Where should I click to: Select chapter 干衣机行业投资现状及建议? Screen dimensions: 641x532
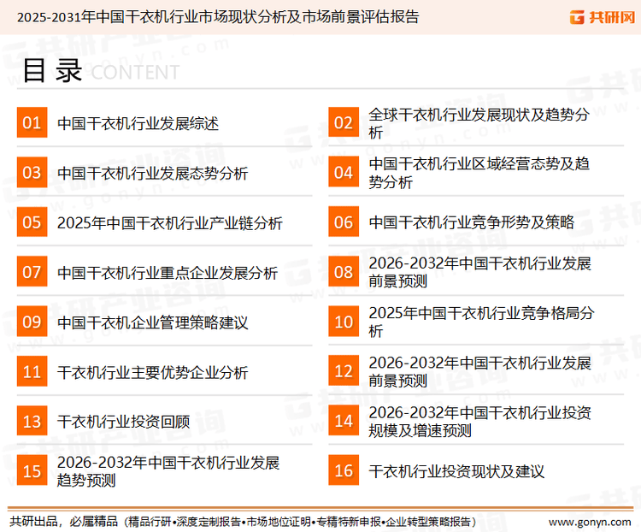coord(456,472)
